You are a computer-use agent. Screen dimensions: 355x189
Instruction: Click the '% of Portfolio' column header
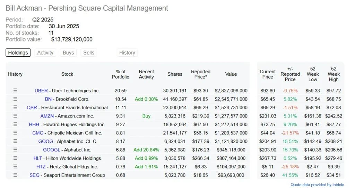tap(121, 74)
